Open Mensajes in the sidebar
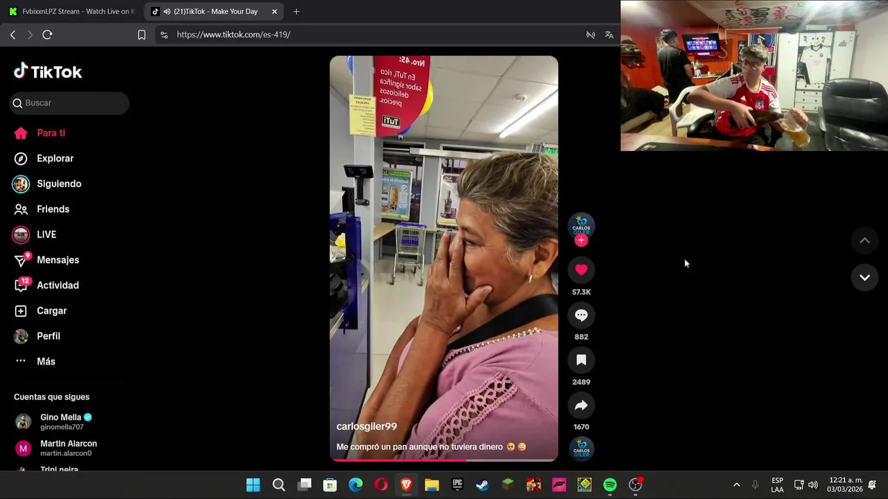Image resolution: width=888 pixels, height=499 pixels. [x=46, y=260]
